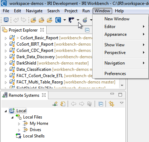Click the IRI CoSort spiral toolbar icon

tap(58, 20)
